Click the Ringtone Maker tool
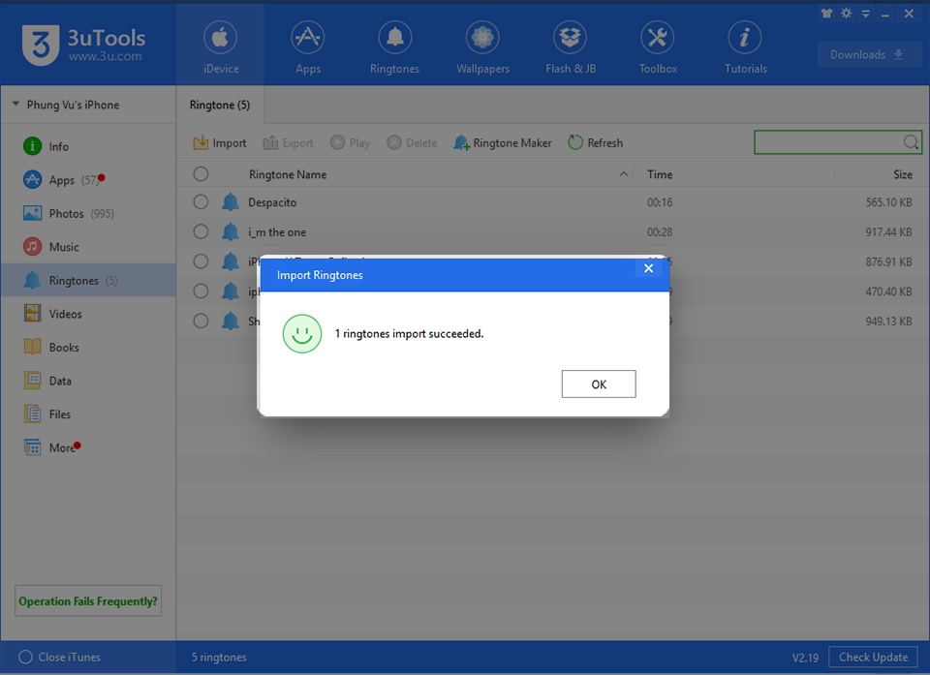 [502, 143]
